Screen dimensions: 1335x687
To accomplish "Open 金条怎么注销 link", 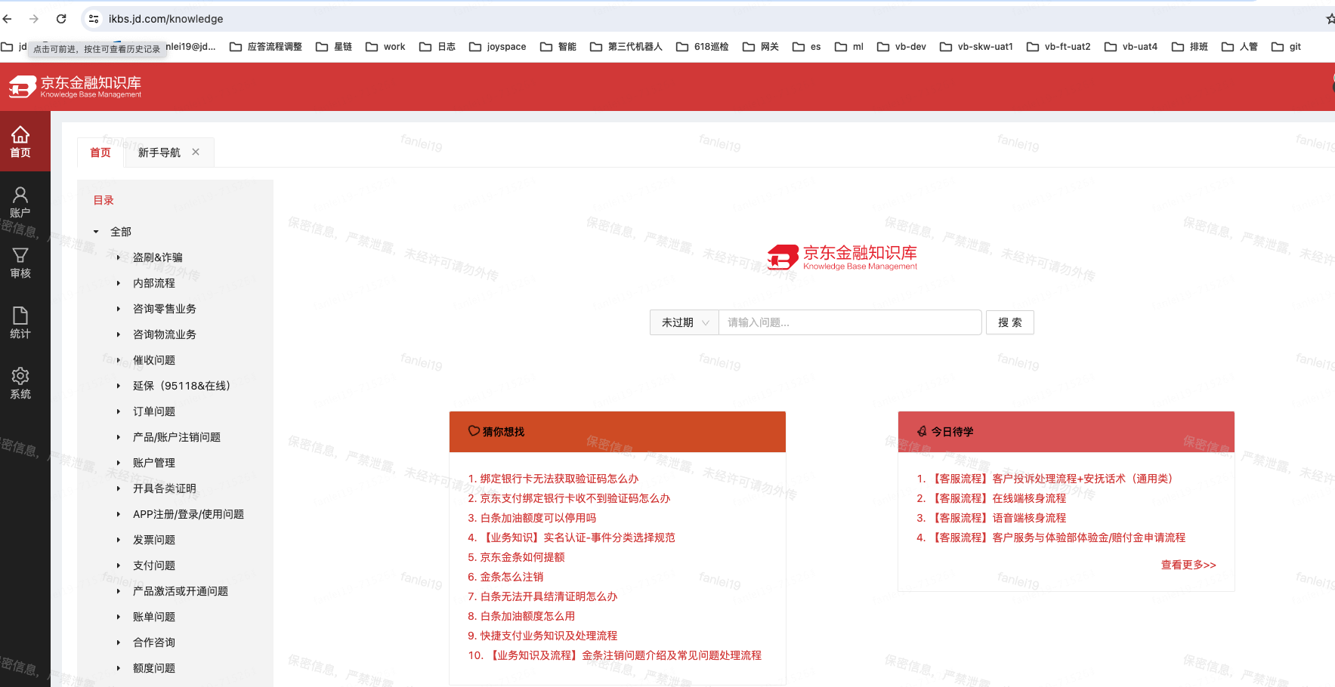I will [x=511, y=577].
